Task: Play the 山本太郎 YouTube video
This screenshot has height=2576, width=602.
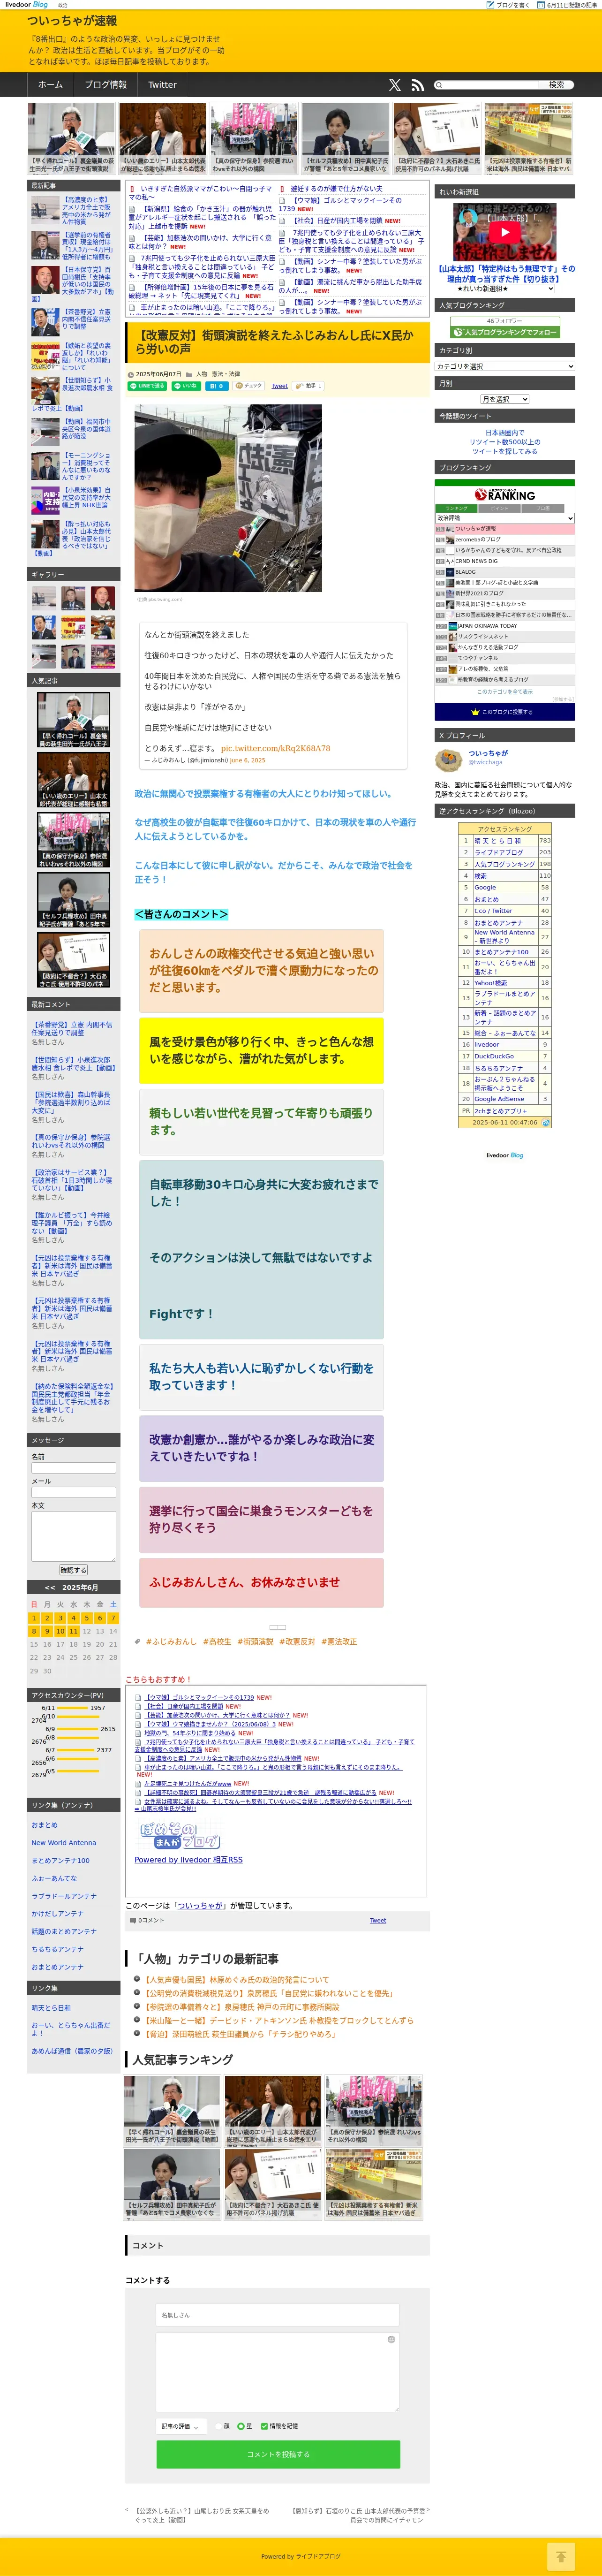Action: (504, 232)
